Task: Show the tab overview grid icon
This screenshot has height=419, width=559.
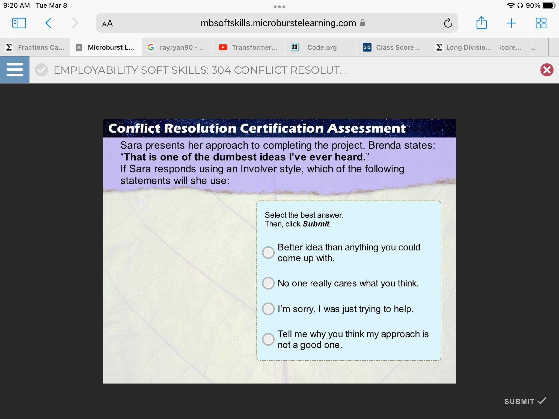Action: pos(541,23)
